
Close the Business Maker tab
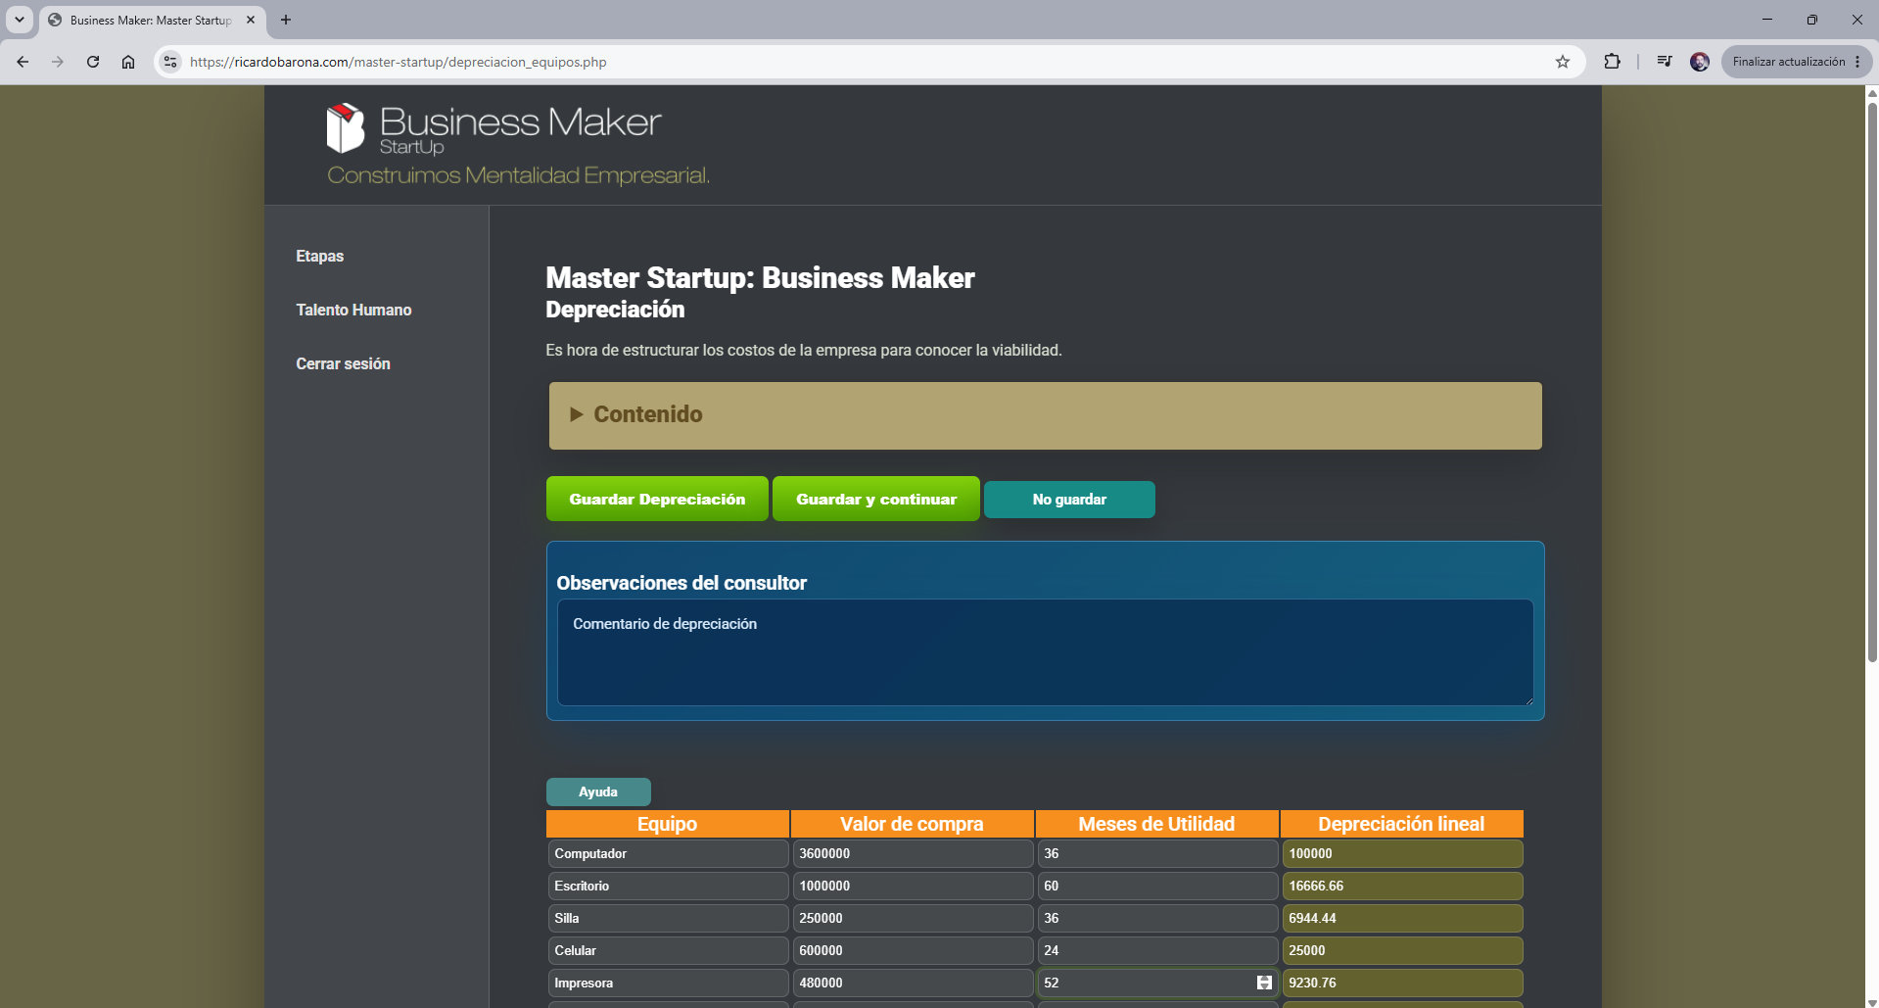coord(251,20)
